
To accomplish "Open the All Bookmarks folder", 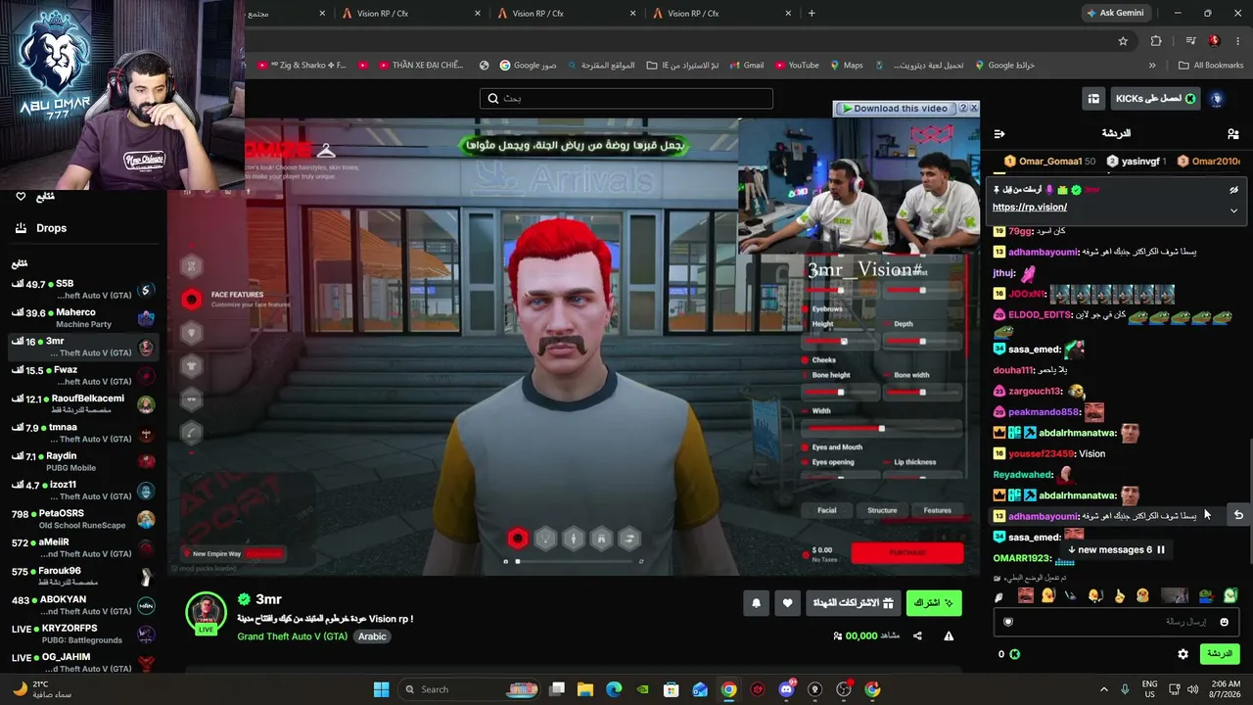I will click(1211, 66).
